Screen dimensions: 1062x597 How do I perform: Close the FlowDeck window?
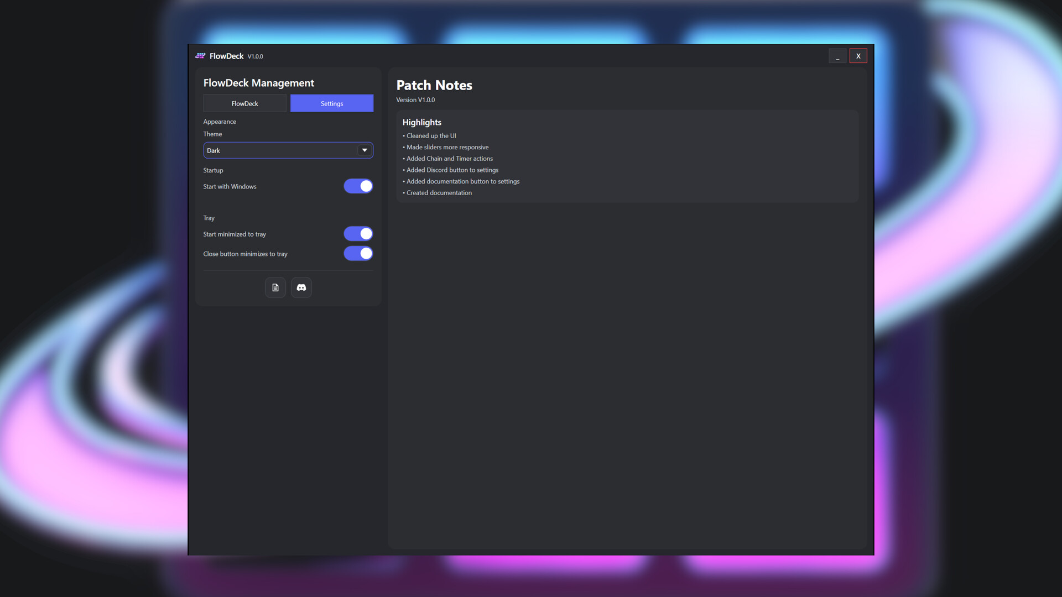pos(858,56)
